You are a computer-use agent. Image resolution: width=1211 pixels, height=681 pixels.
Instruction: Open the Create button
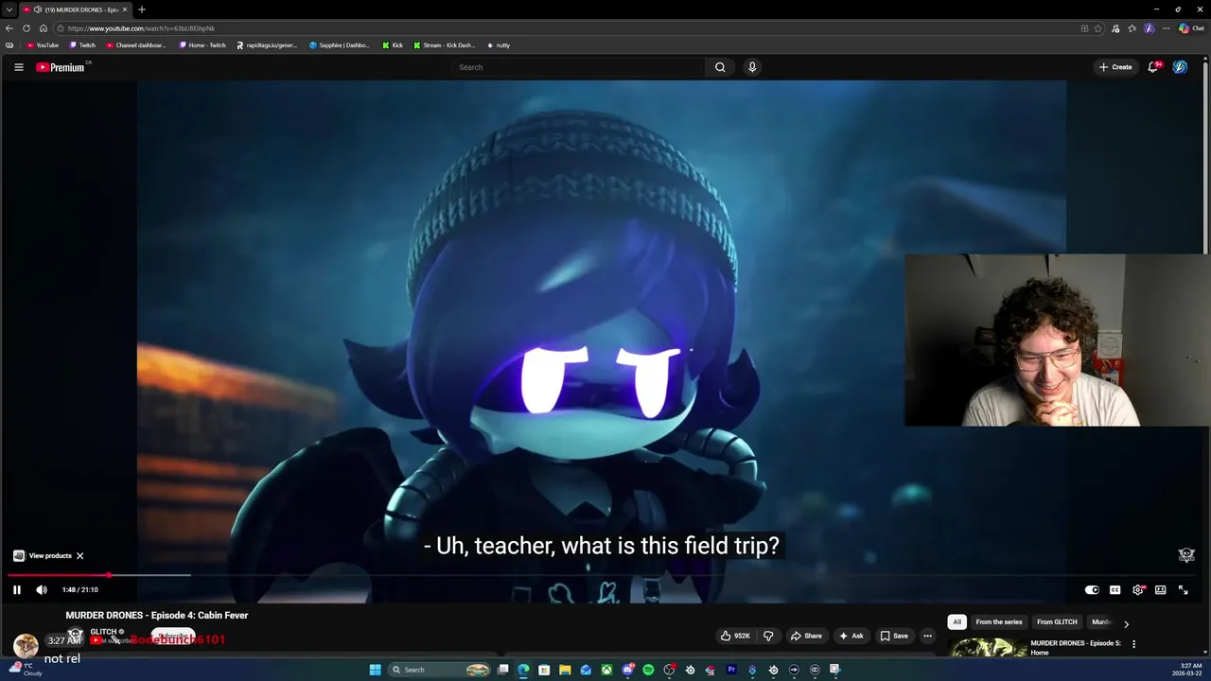(x=1115, y=67)
